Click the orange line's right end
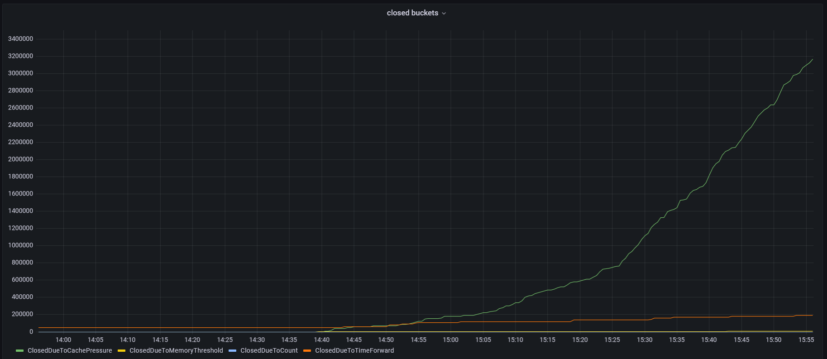 pyautogui.click(x=812, y=315)
